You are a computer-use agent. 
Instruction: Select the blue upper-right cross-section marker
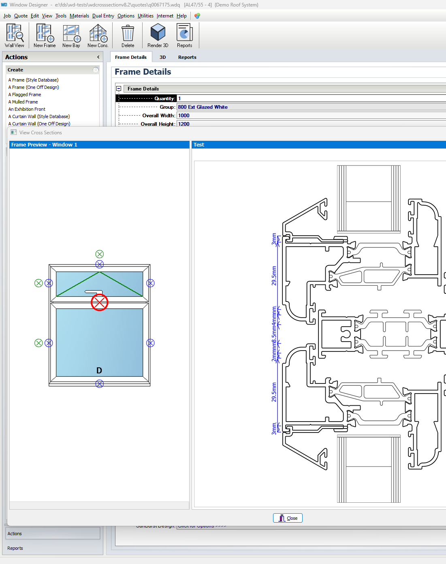(150, 283)
